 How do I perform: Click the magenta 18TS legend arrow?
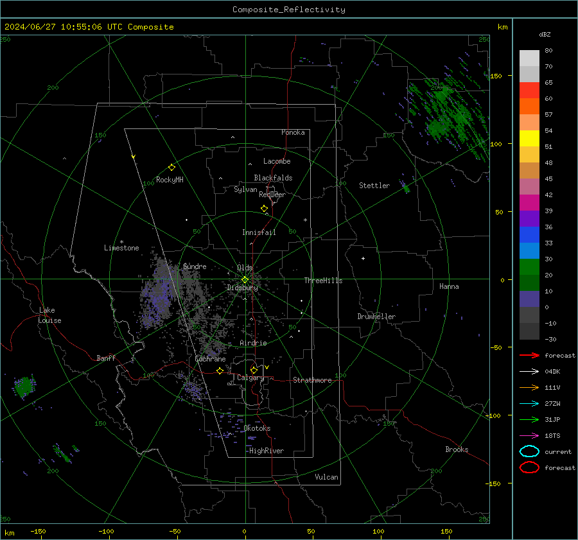point(529,436)
